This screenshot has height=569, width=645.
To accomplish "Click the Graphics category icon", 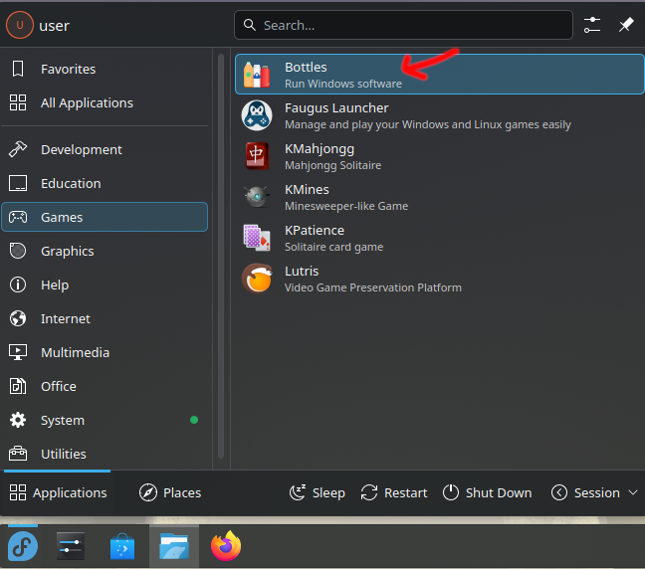I will pyautogui.click(x=18, y=251).
